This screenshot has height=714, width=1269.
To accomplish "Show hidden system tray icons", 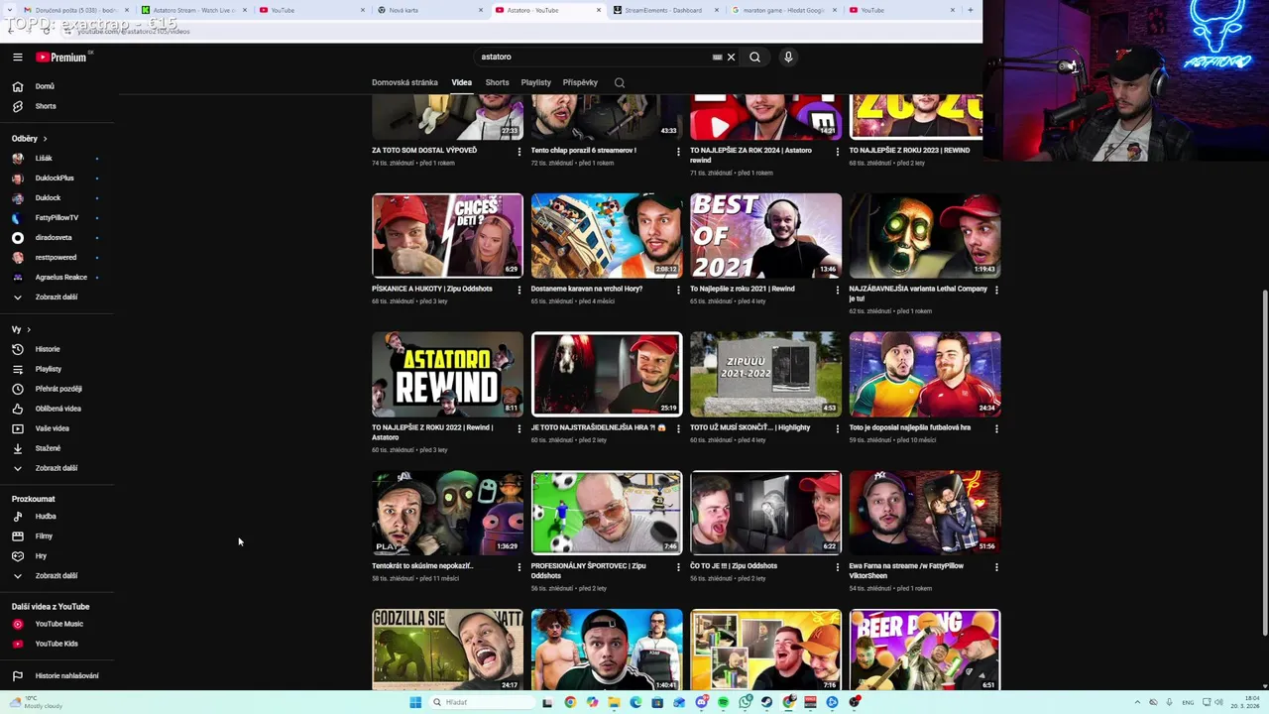I will point(1137,702).
